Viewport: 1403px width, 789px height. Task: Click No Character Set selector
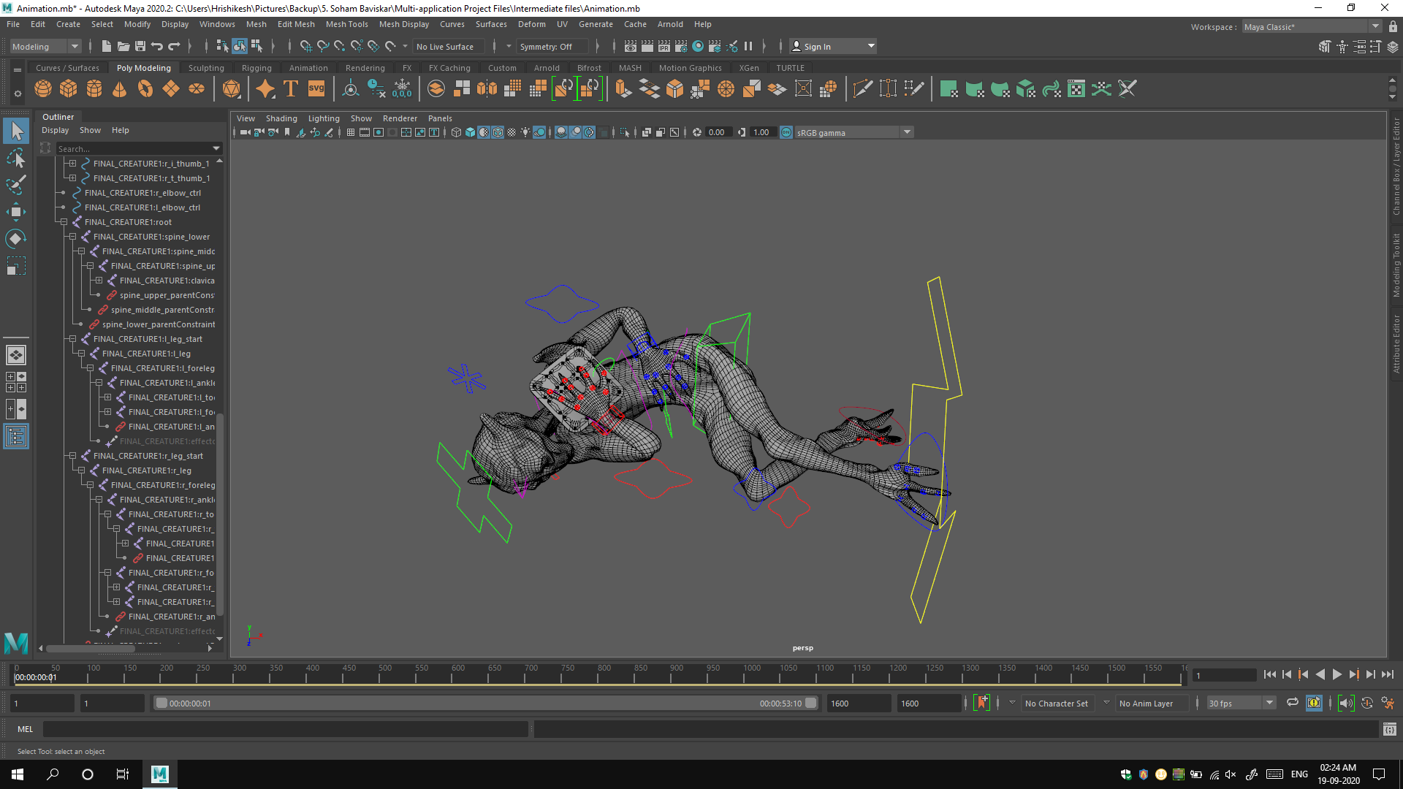1056,704
